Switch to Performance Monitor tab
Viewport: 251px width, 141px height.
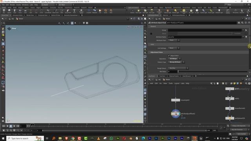[178, 15]
